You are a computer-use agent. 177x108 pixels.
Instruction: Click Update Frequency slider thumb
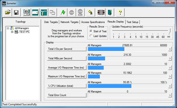click(x=169, y=31)
